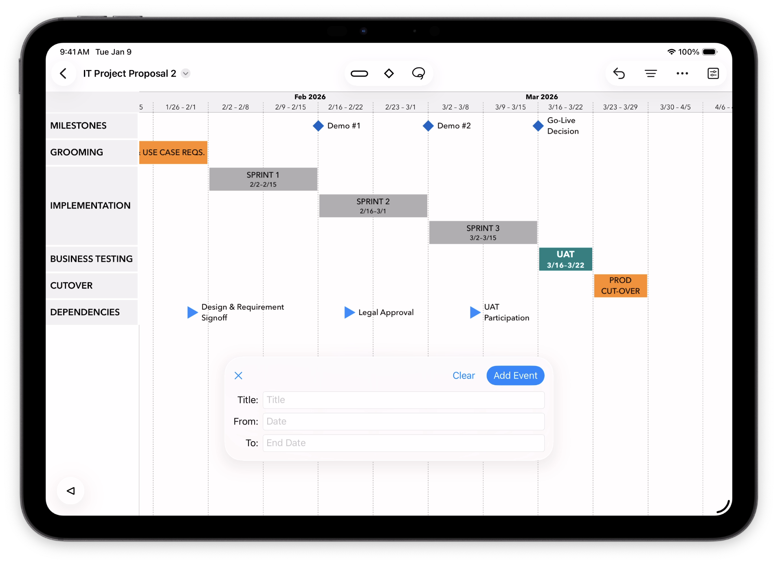The image size is (778, 565).
Task: Tap the collapse sidebar triangle button
Action: [x=71, y=491]
